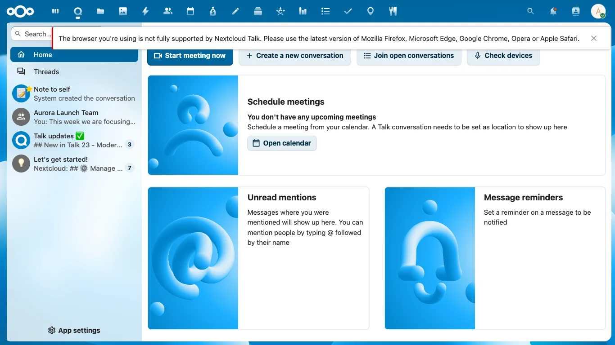Select Home in the Talk sidebar
This screenshot has width=615, height=345.
[74, 55]
